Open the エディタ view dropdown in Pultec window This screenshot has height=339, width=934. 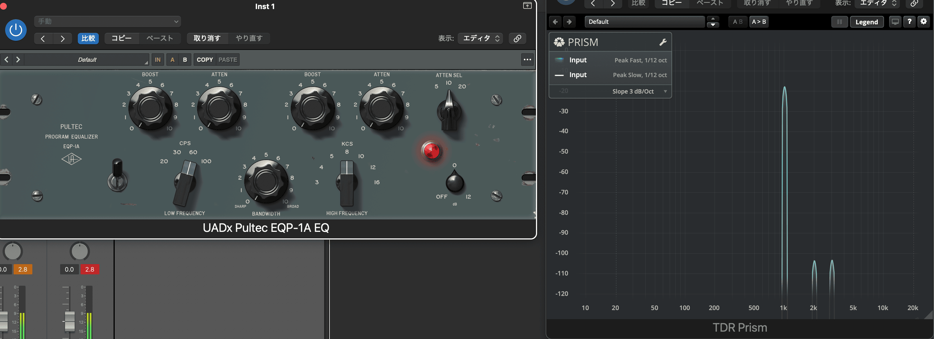[x=480, y=38]
